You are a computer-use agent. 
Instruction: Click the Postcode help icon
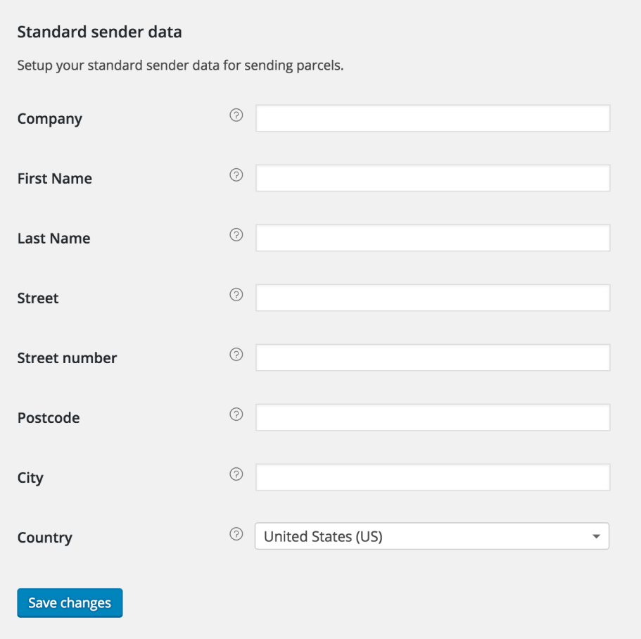coord(236,415)
